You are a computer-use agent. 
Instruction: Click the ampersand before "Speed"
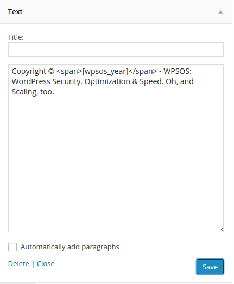pyautogui.click(x=135, y=81)
